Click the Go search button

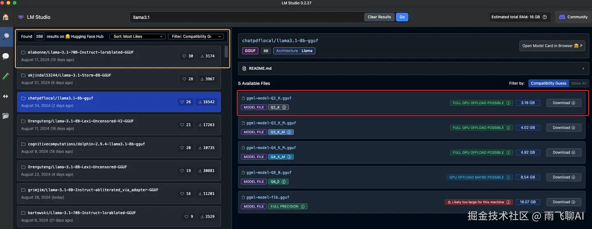[x=402, y=17]
